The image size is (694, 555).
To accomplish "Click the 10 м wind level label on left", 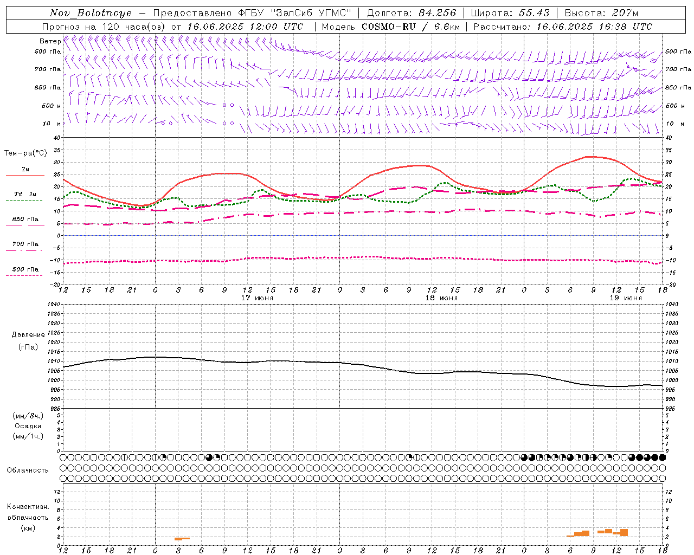I will point(52,124).
